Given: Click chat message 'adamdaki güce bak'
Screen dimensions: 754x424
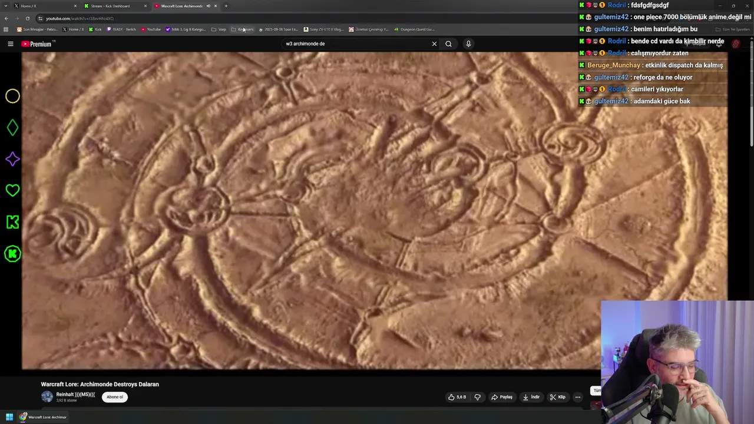Looking at the screenshot, I should (x=662, y=101).
